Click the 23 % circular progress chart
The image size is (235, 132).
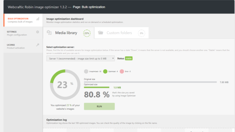coord(65,84)
